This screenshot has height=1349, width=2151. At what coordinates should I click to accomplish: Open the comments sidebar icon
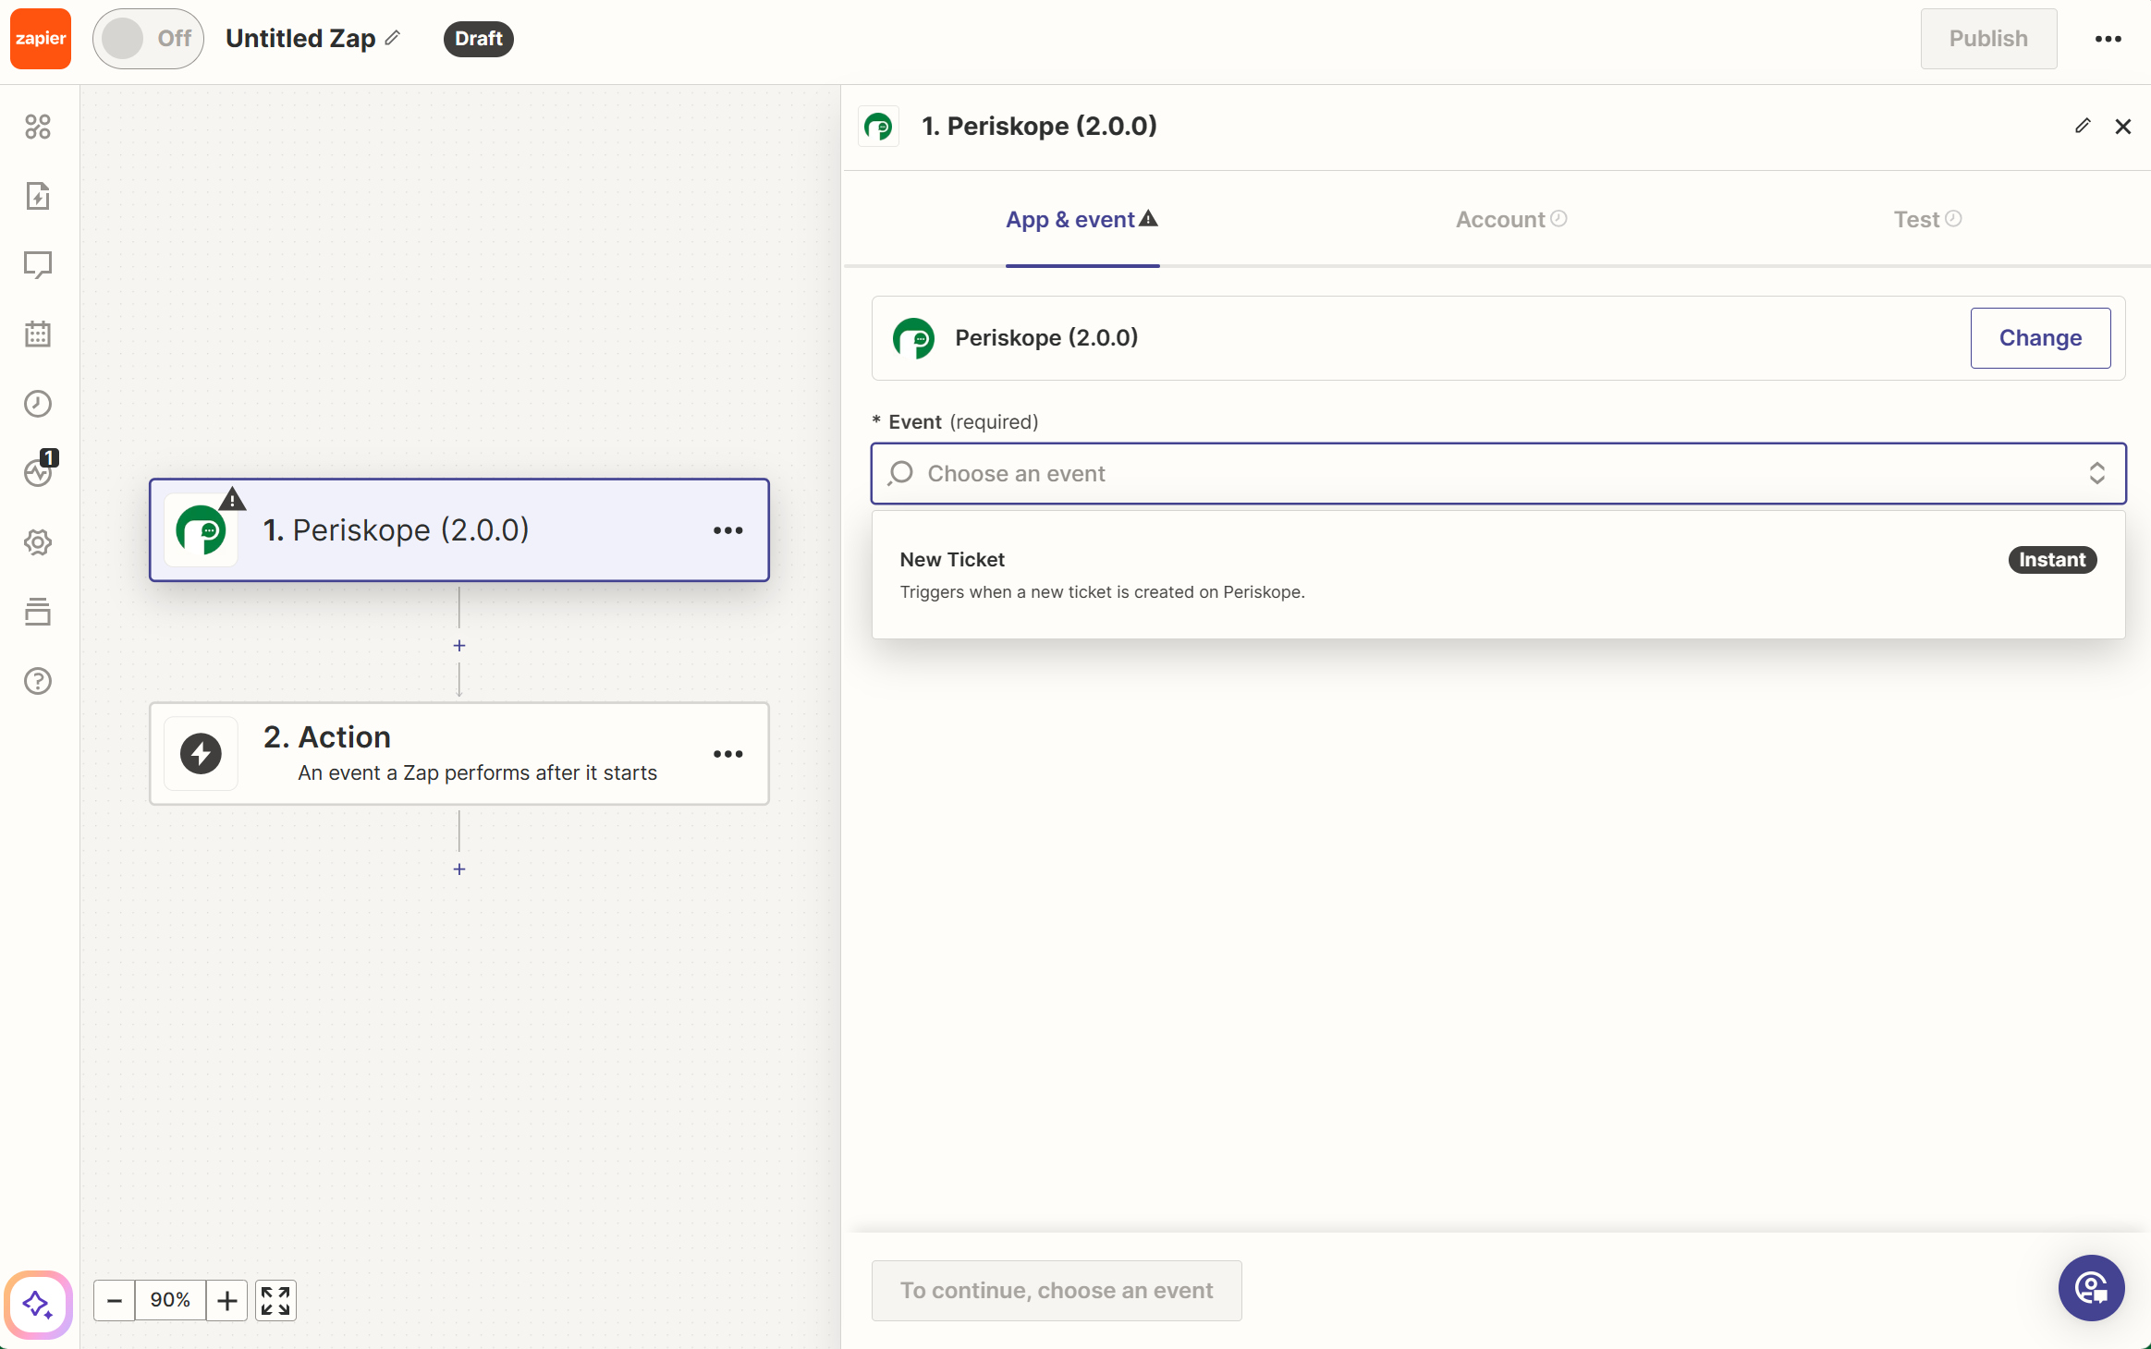pos(38,265)
